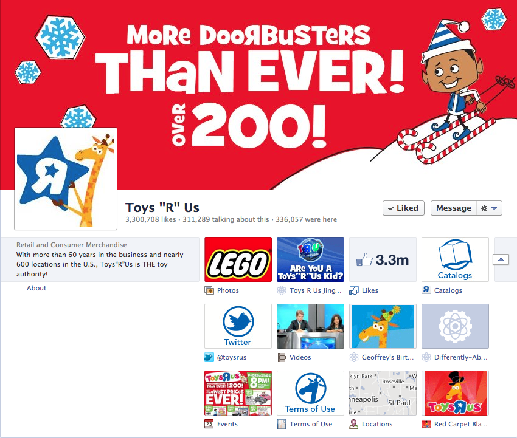Open the Terms of Use giraffe tile
Viewport: 517px width, 438px height.
pos(310,393)
